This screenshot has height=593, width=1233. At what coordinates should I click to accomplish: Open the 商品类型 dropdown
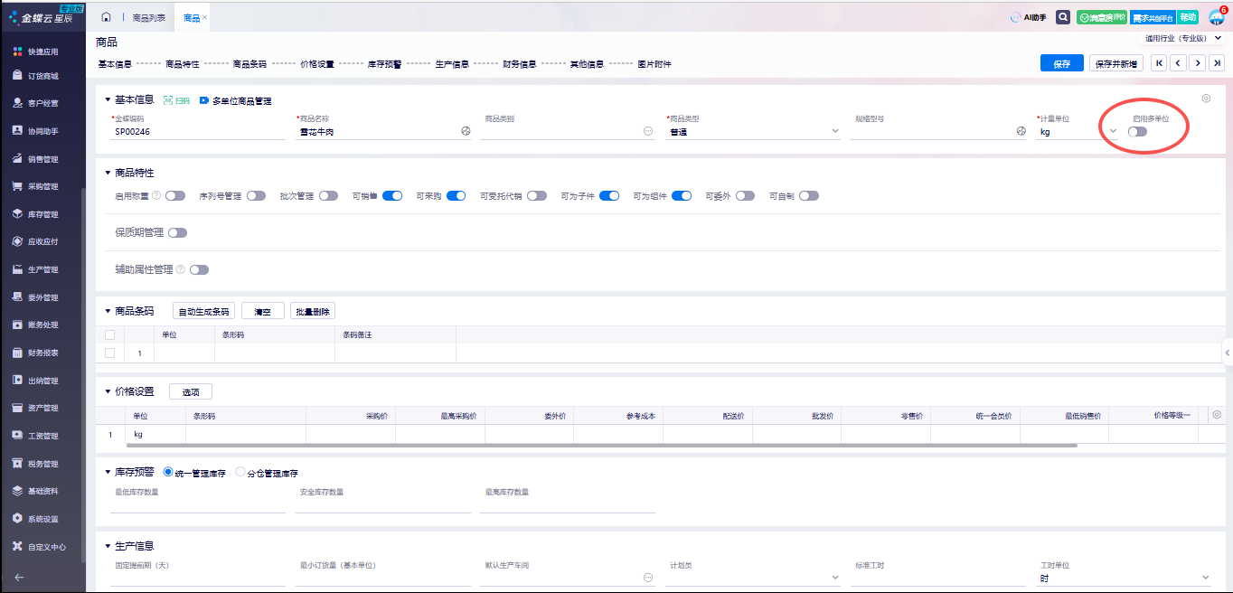tap(834, 131)
